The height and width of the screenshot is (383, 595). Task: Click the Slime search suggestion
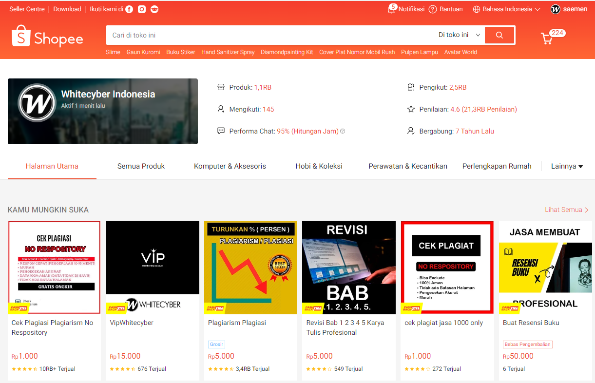[x=113, y=52]
